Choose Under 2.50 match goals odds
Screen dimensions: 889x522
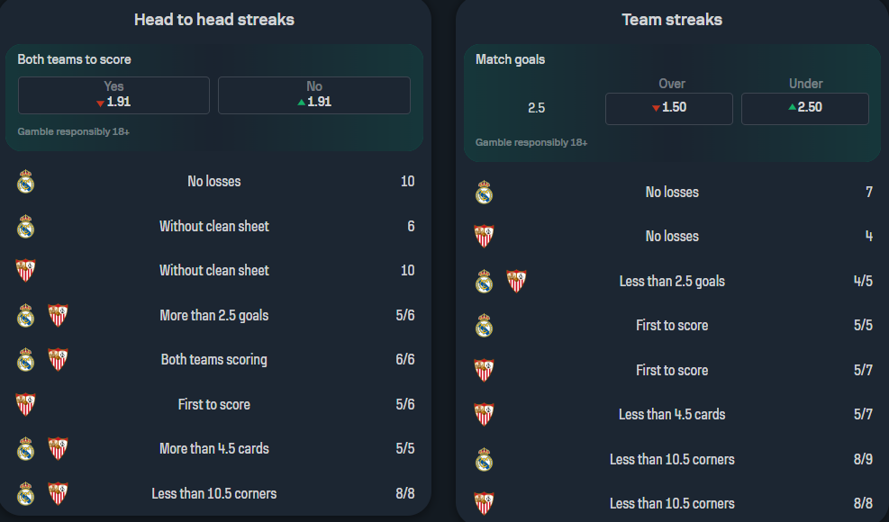(805, 108)
